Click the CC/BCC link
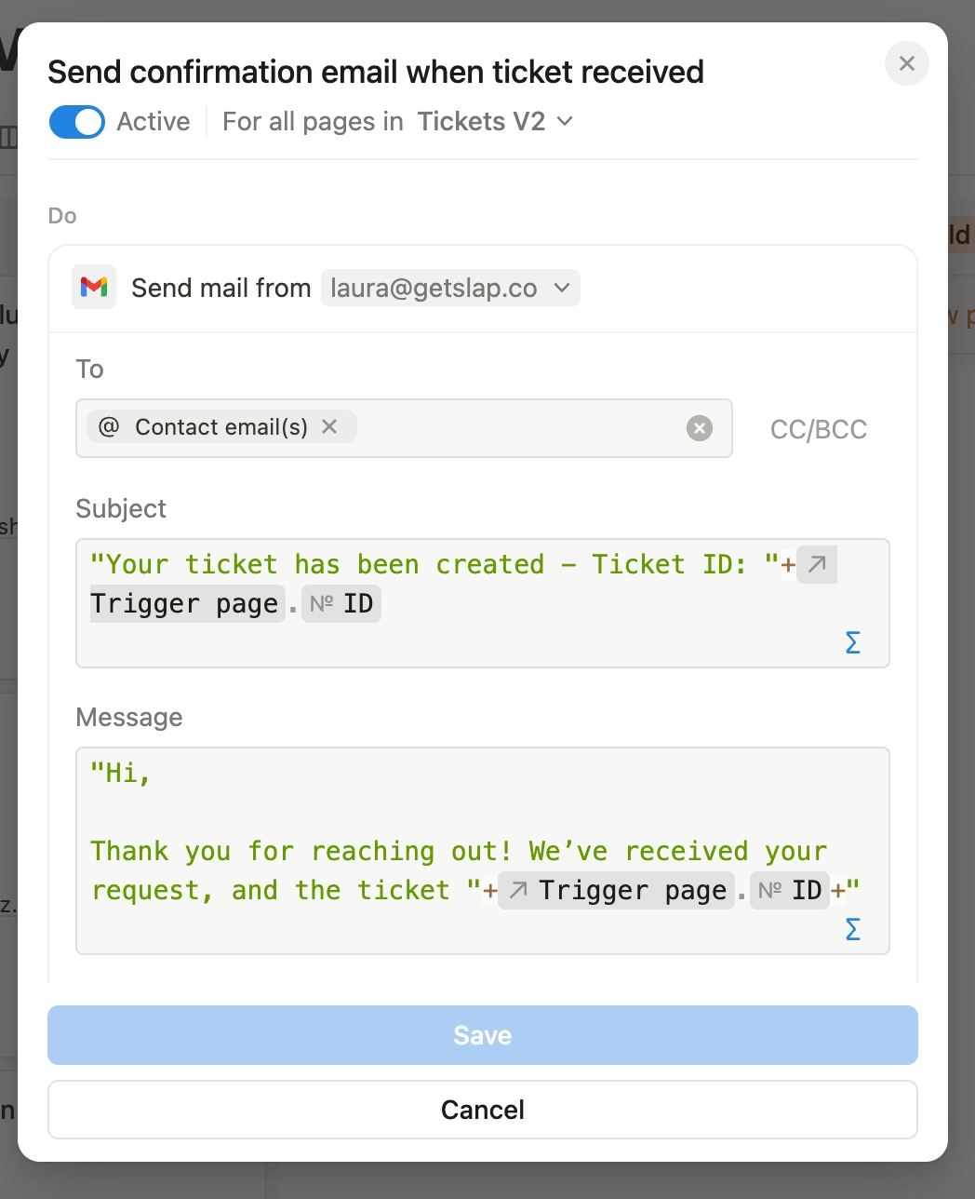Image resolution: width=975 pixels, height=1199 pixels. pos(818,429)
